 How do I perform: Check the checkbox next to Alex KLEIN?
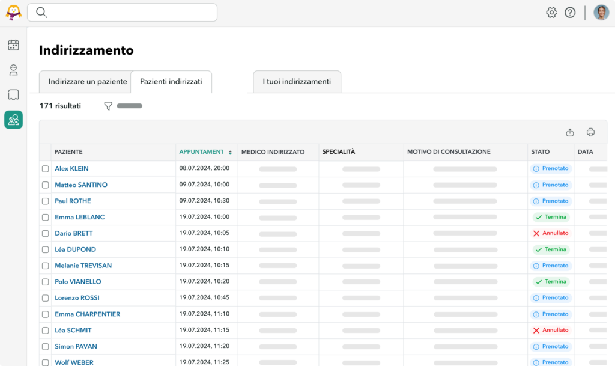click(45, 169)
